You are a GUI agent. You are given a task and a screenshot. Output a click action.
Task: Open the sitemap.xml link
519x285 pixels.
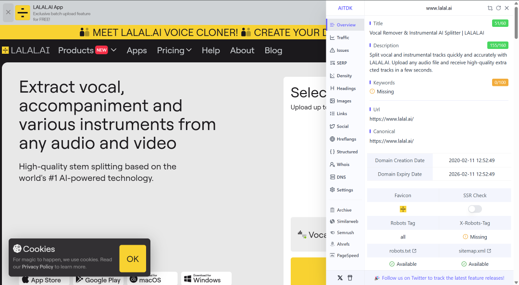click(475, 251)
